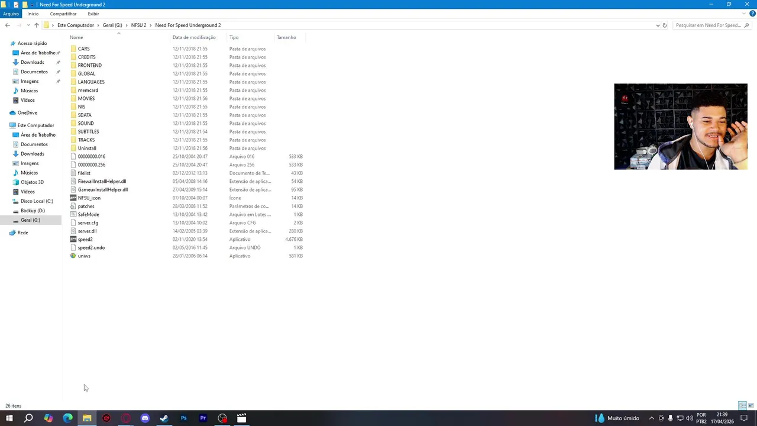This screenshot has height=426, width=757.
Task: Go back with the back arrow
Action: tap(7, 25)
